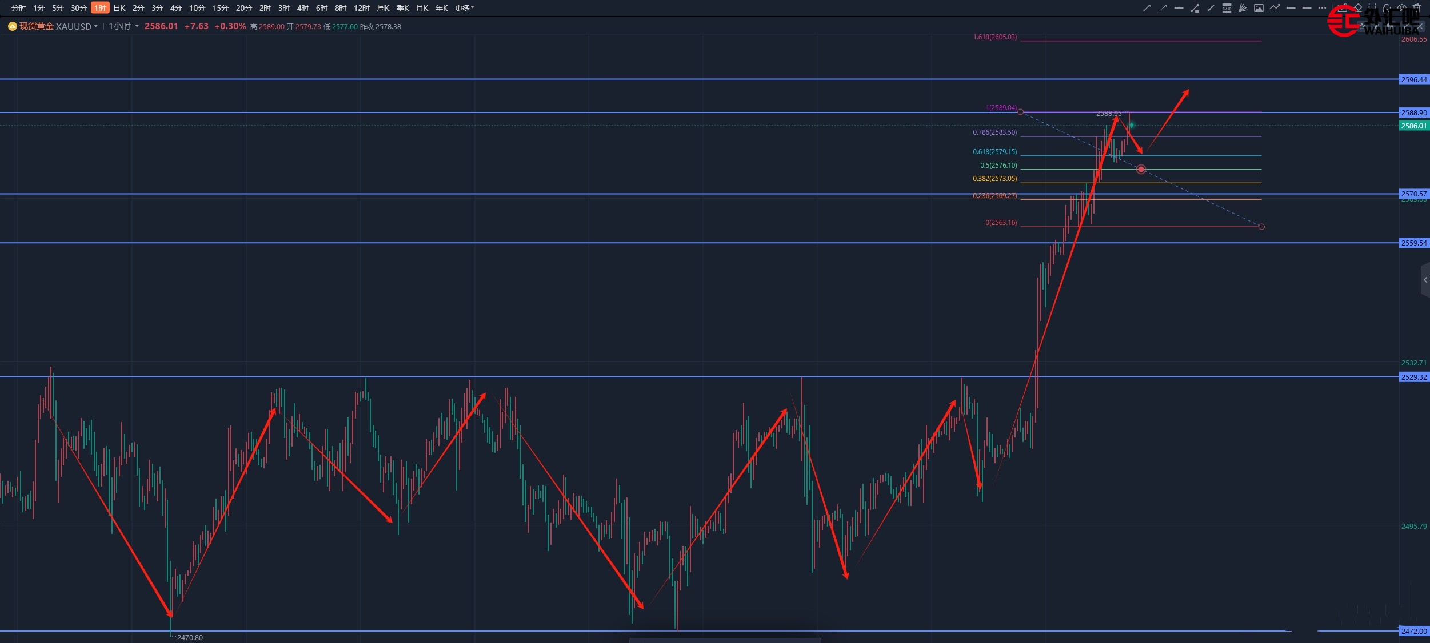Switch to the 月K timeframe
The height and width of the screenshot is (643, 1430).
pos(422,8)
